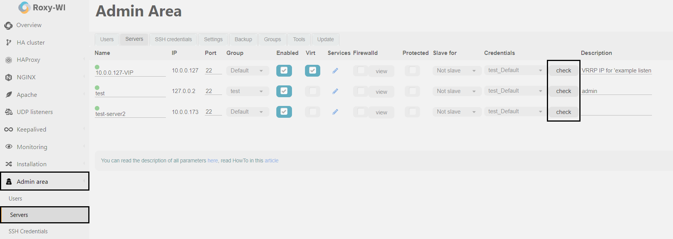673x239 pixels.
Task: Click view Firewalld button for 10.0.0.127-VIP
Action: (381, 71)
